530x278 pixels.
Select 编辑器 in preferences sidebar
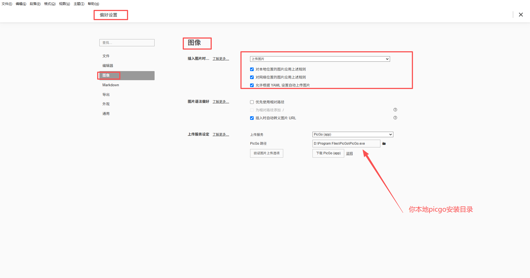[127, 66]
